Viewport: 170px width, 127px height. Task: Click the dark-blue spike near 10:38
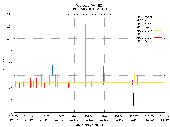click(52, 65)
